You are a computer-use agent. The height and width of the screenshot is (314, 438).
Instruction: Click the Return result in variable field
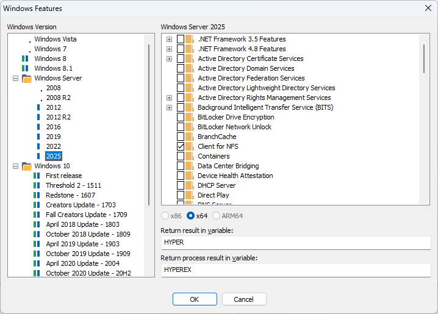pyautogui.click(x=296, y=243)
